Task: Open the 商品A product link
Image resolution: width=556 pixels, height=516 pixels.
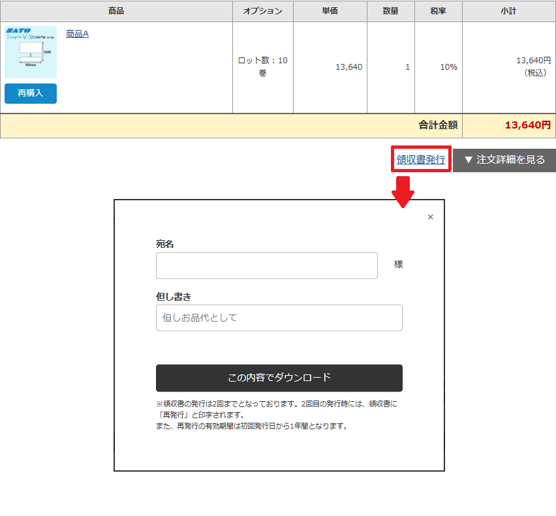Action: click(77, 34)
